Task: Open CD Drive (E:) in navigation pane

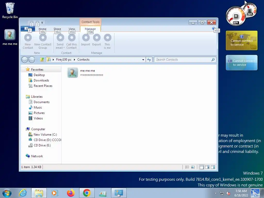Action: pyautogui.click(x=42, y=145)
